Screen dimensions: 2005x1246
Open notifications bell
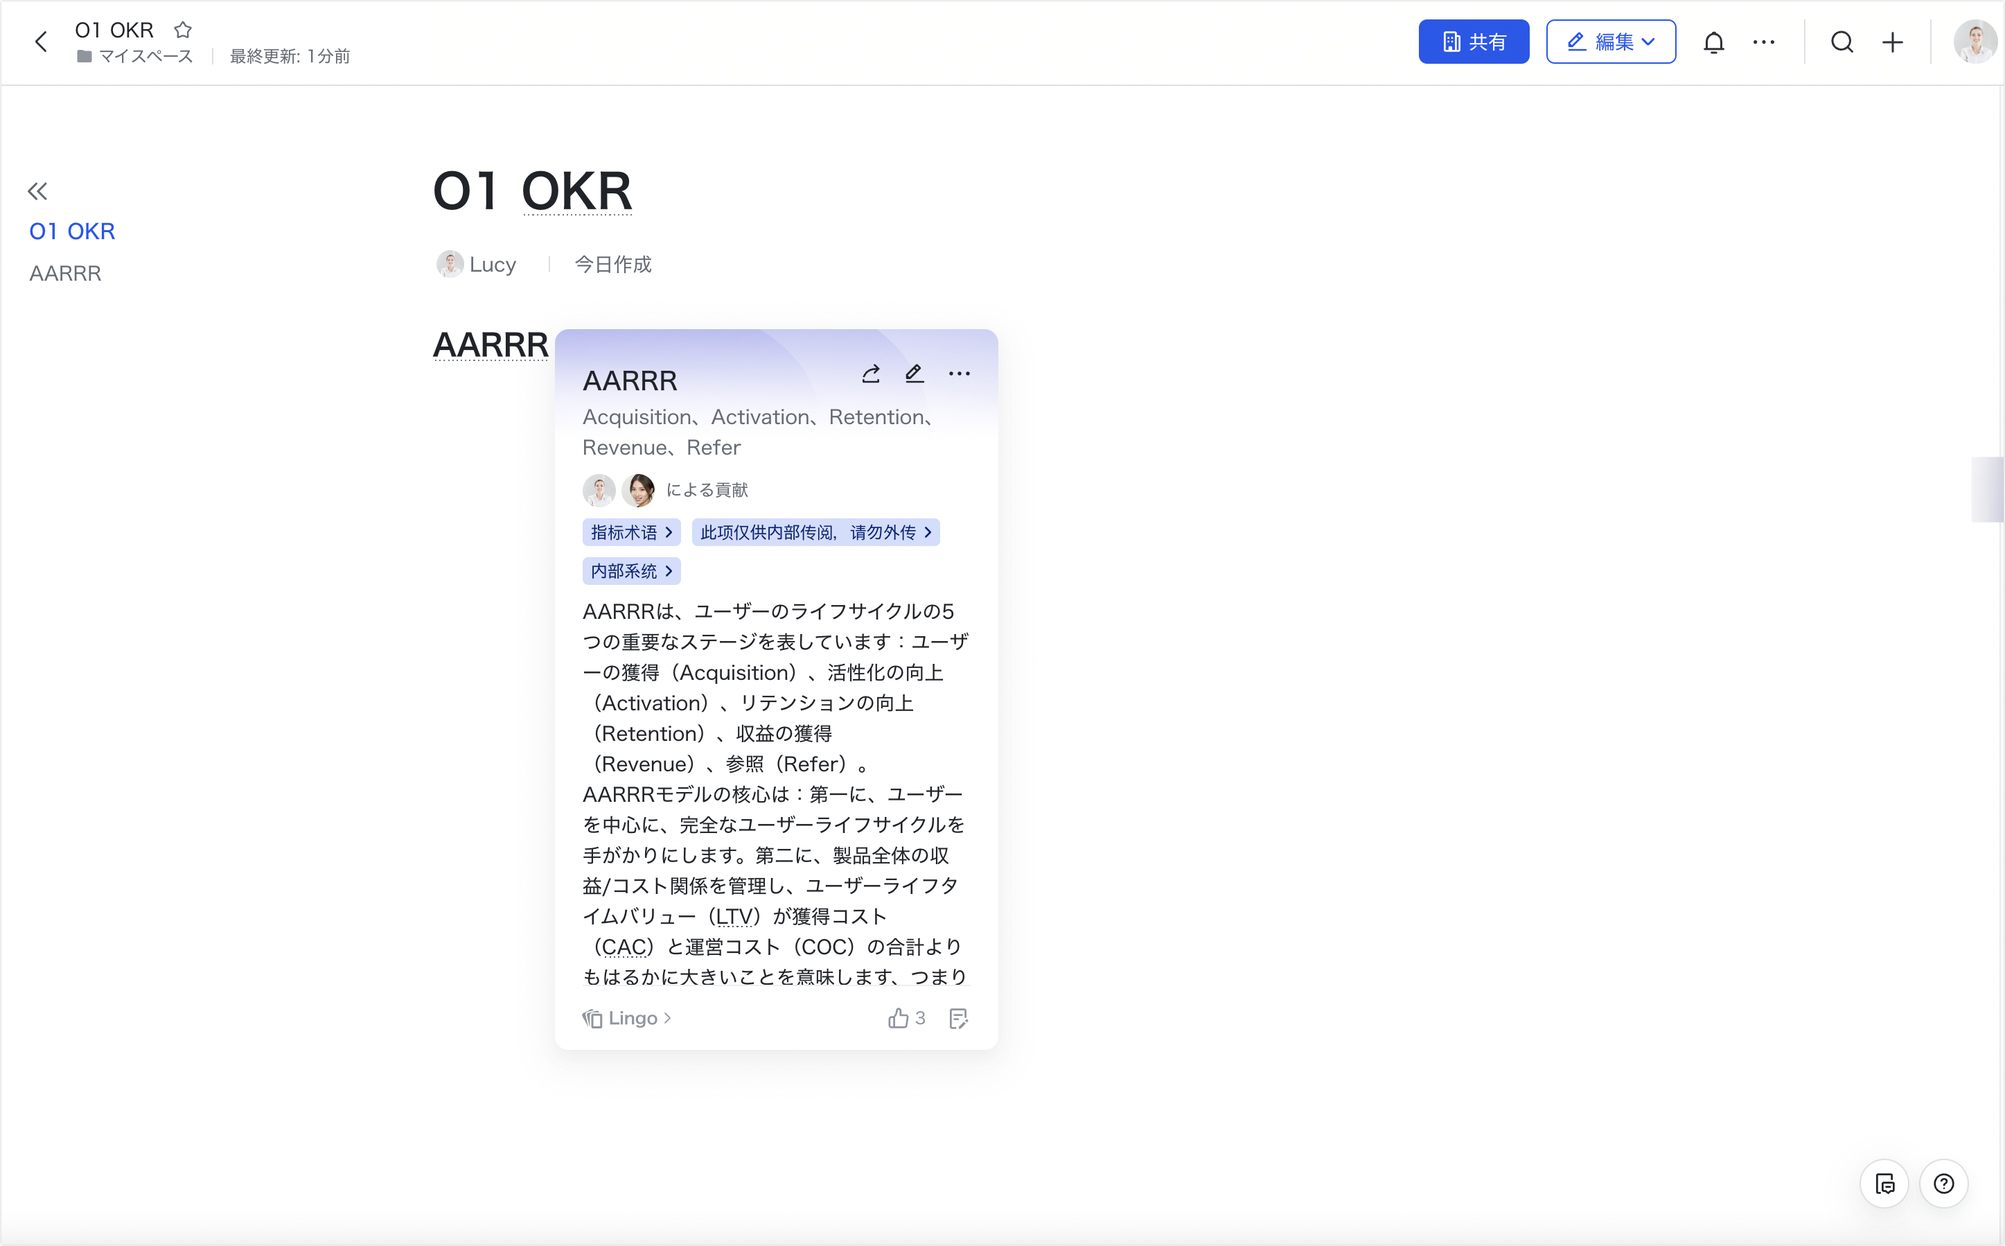pos(1713,42)
